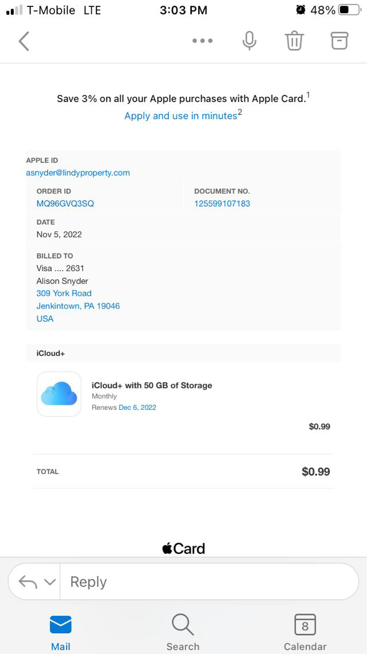The width and height of the screenshot is (367, 654).
Task: Tap the Reply text field
Action: point(207,582)
